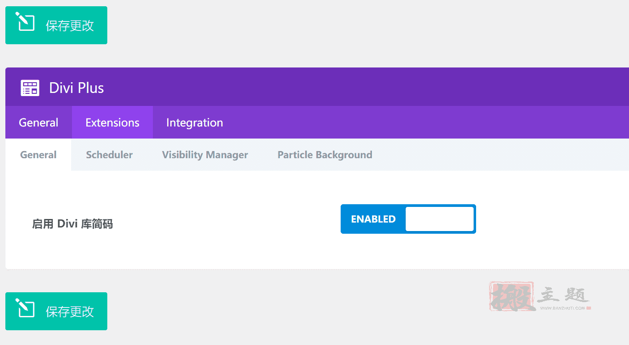Open the General main tab in purple bar
The height and width of the screenshot is (345, 629).
(x=38, y=122)
